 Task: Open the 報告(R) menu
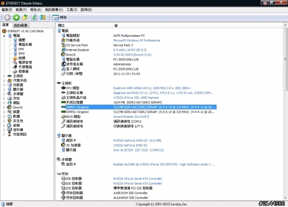[x=36, y=10]
